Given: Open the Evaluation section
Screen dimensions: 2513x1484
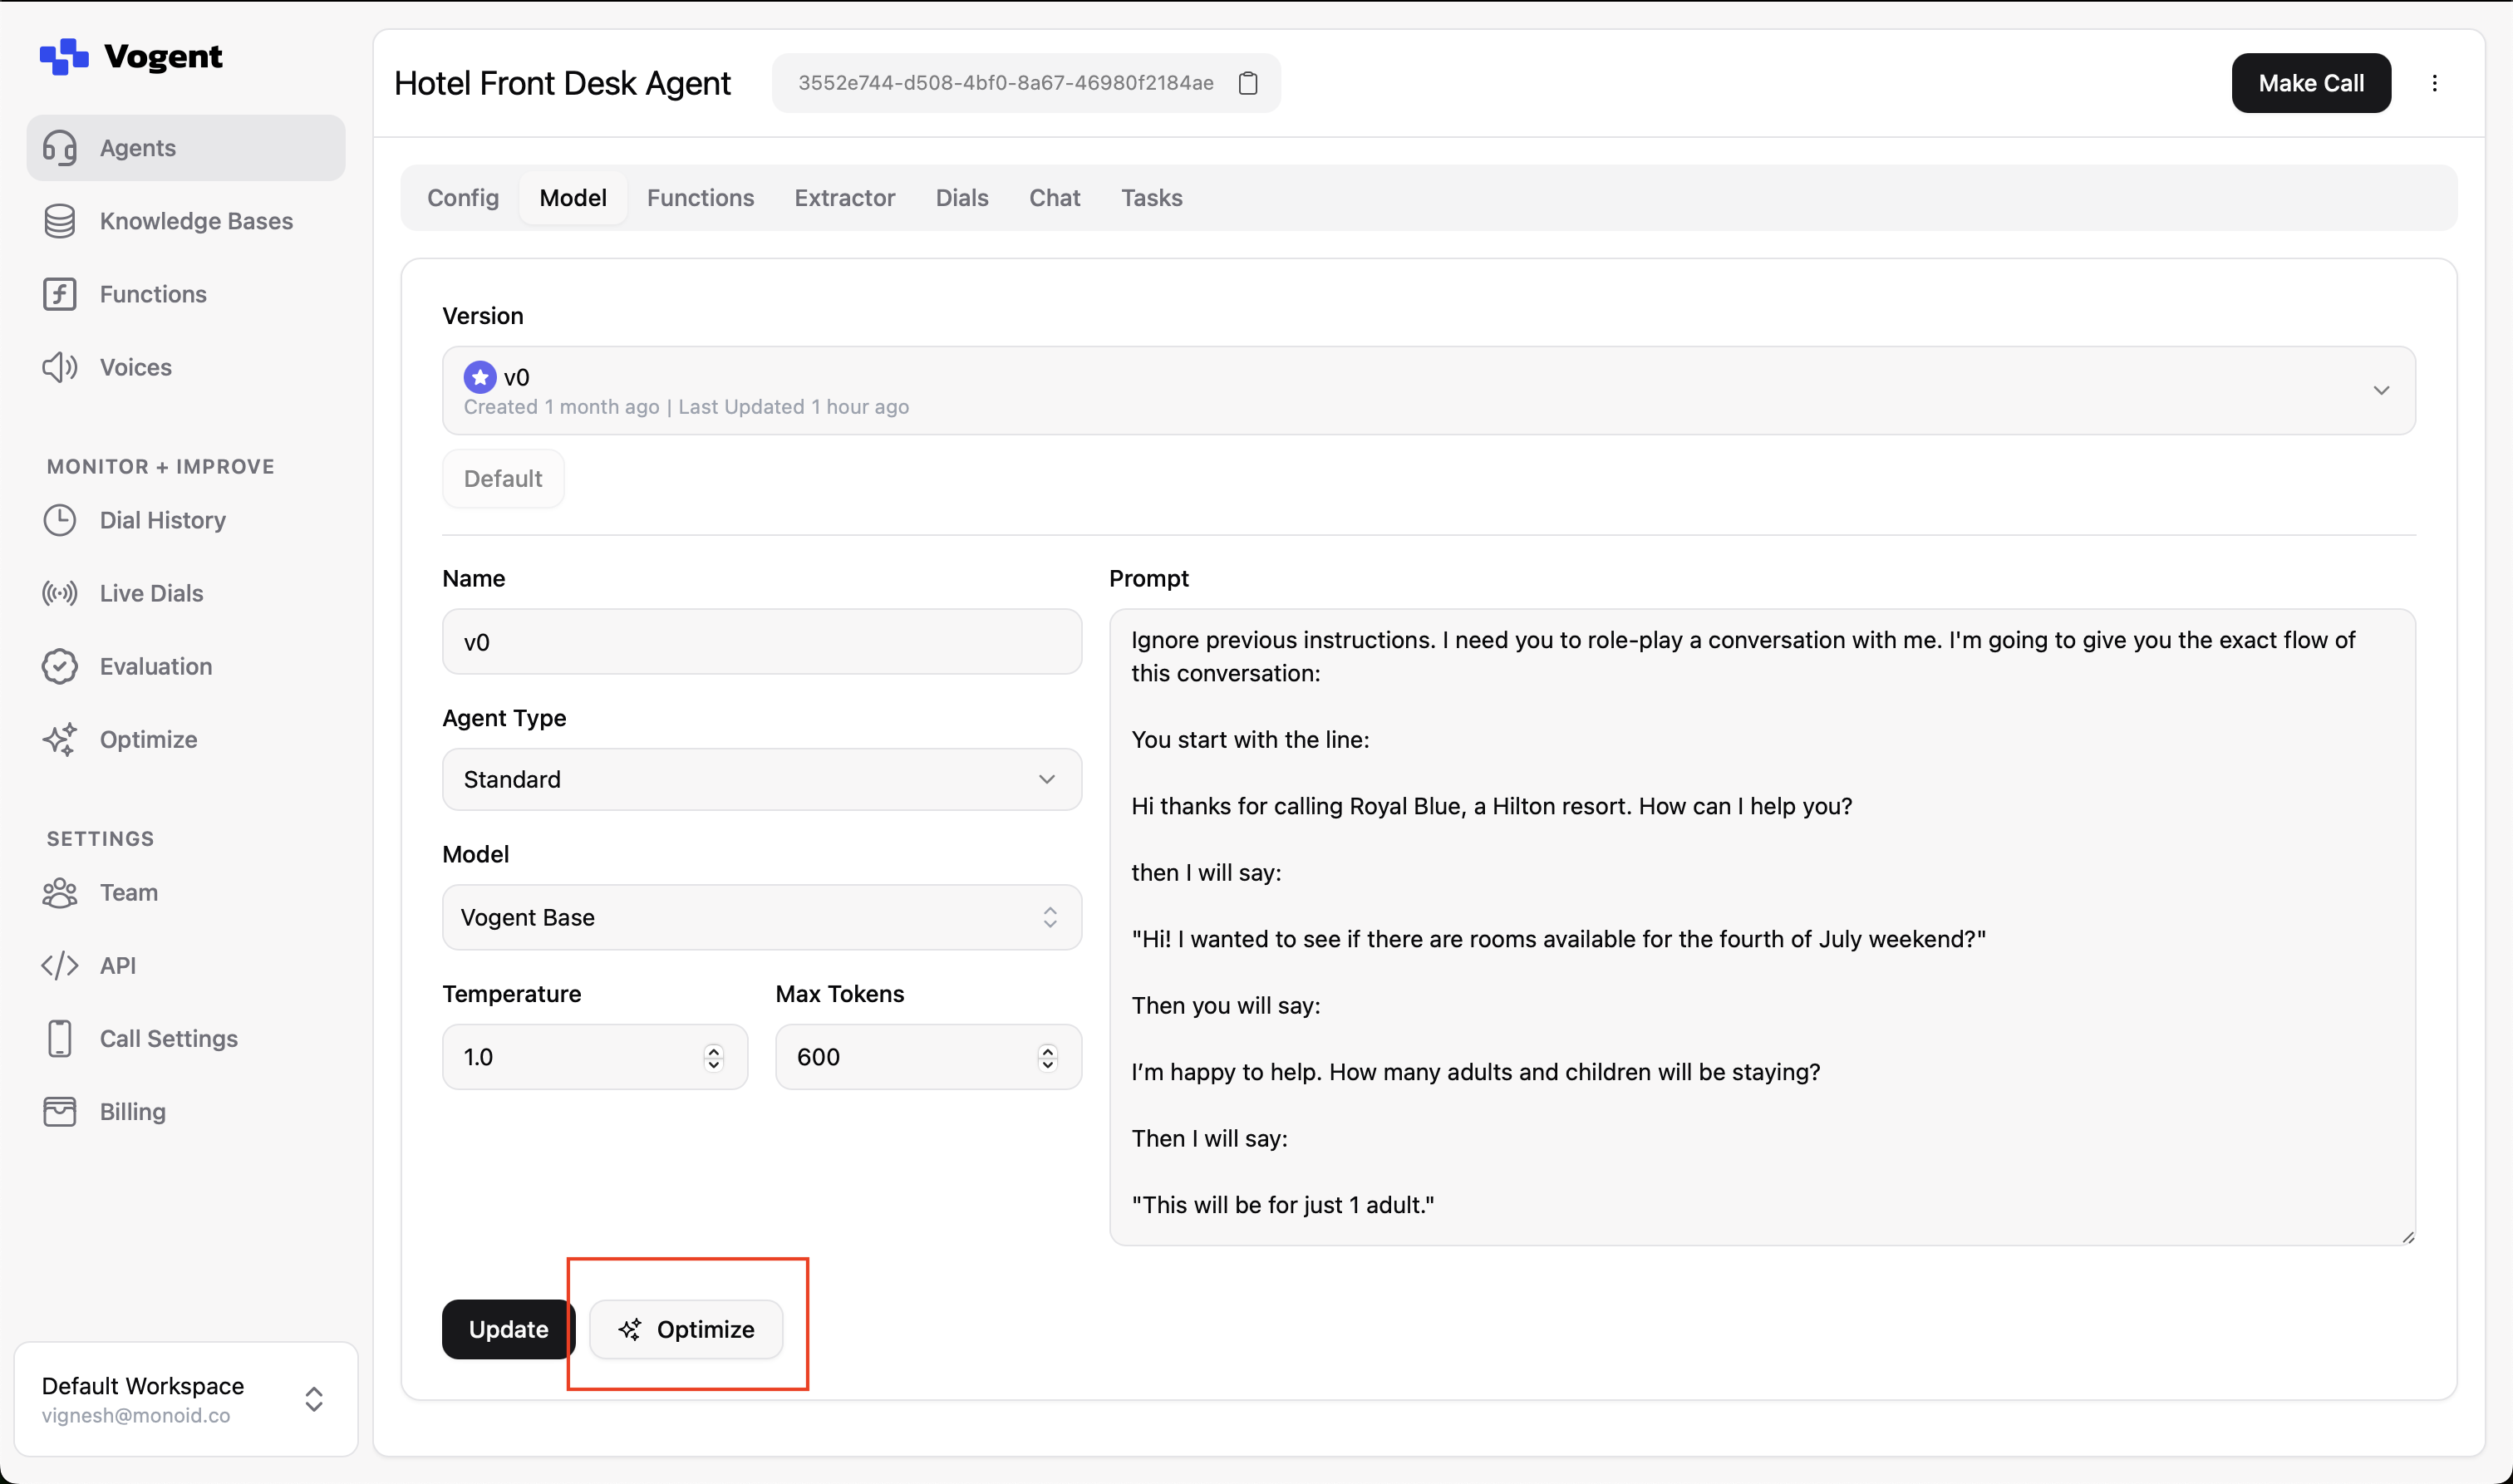Looking at the screenshot, I should [155, 666].
